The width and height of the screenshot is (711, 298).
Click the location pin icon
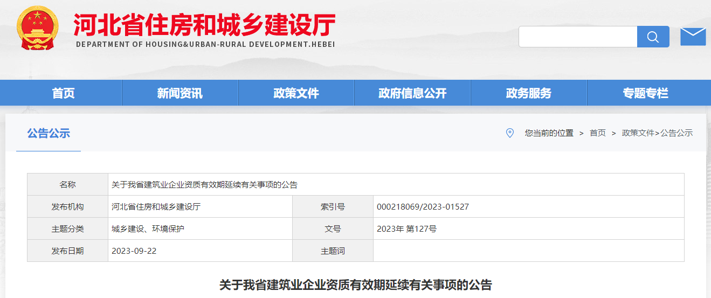click(509, 133)
